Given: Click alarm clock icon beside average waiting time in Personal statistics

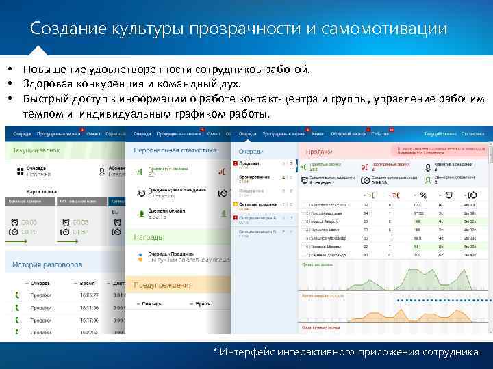Looking at the screenshot, I should 142,193.
